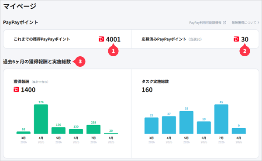Click the blue 7月 bar labeled 45

221,119
